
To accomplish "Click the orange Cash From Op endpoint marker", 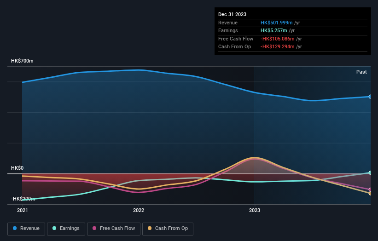I will tap(370, 193).
